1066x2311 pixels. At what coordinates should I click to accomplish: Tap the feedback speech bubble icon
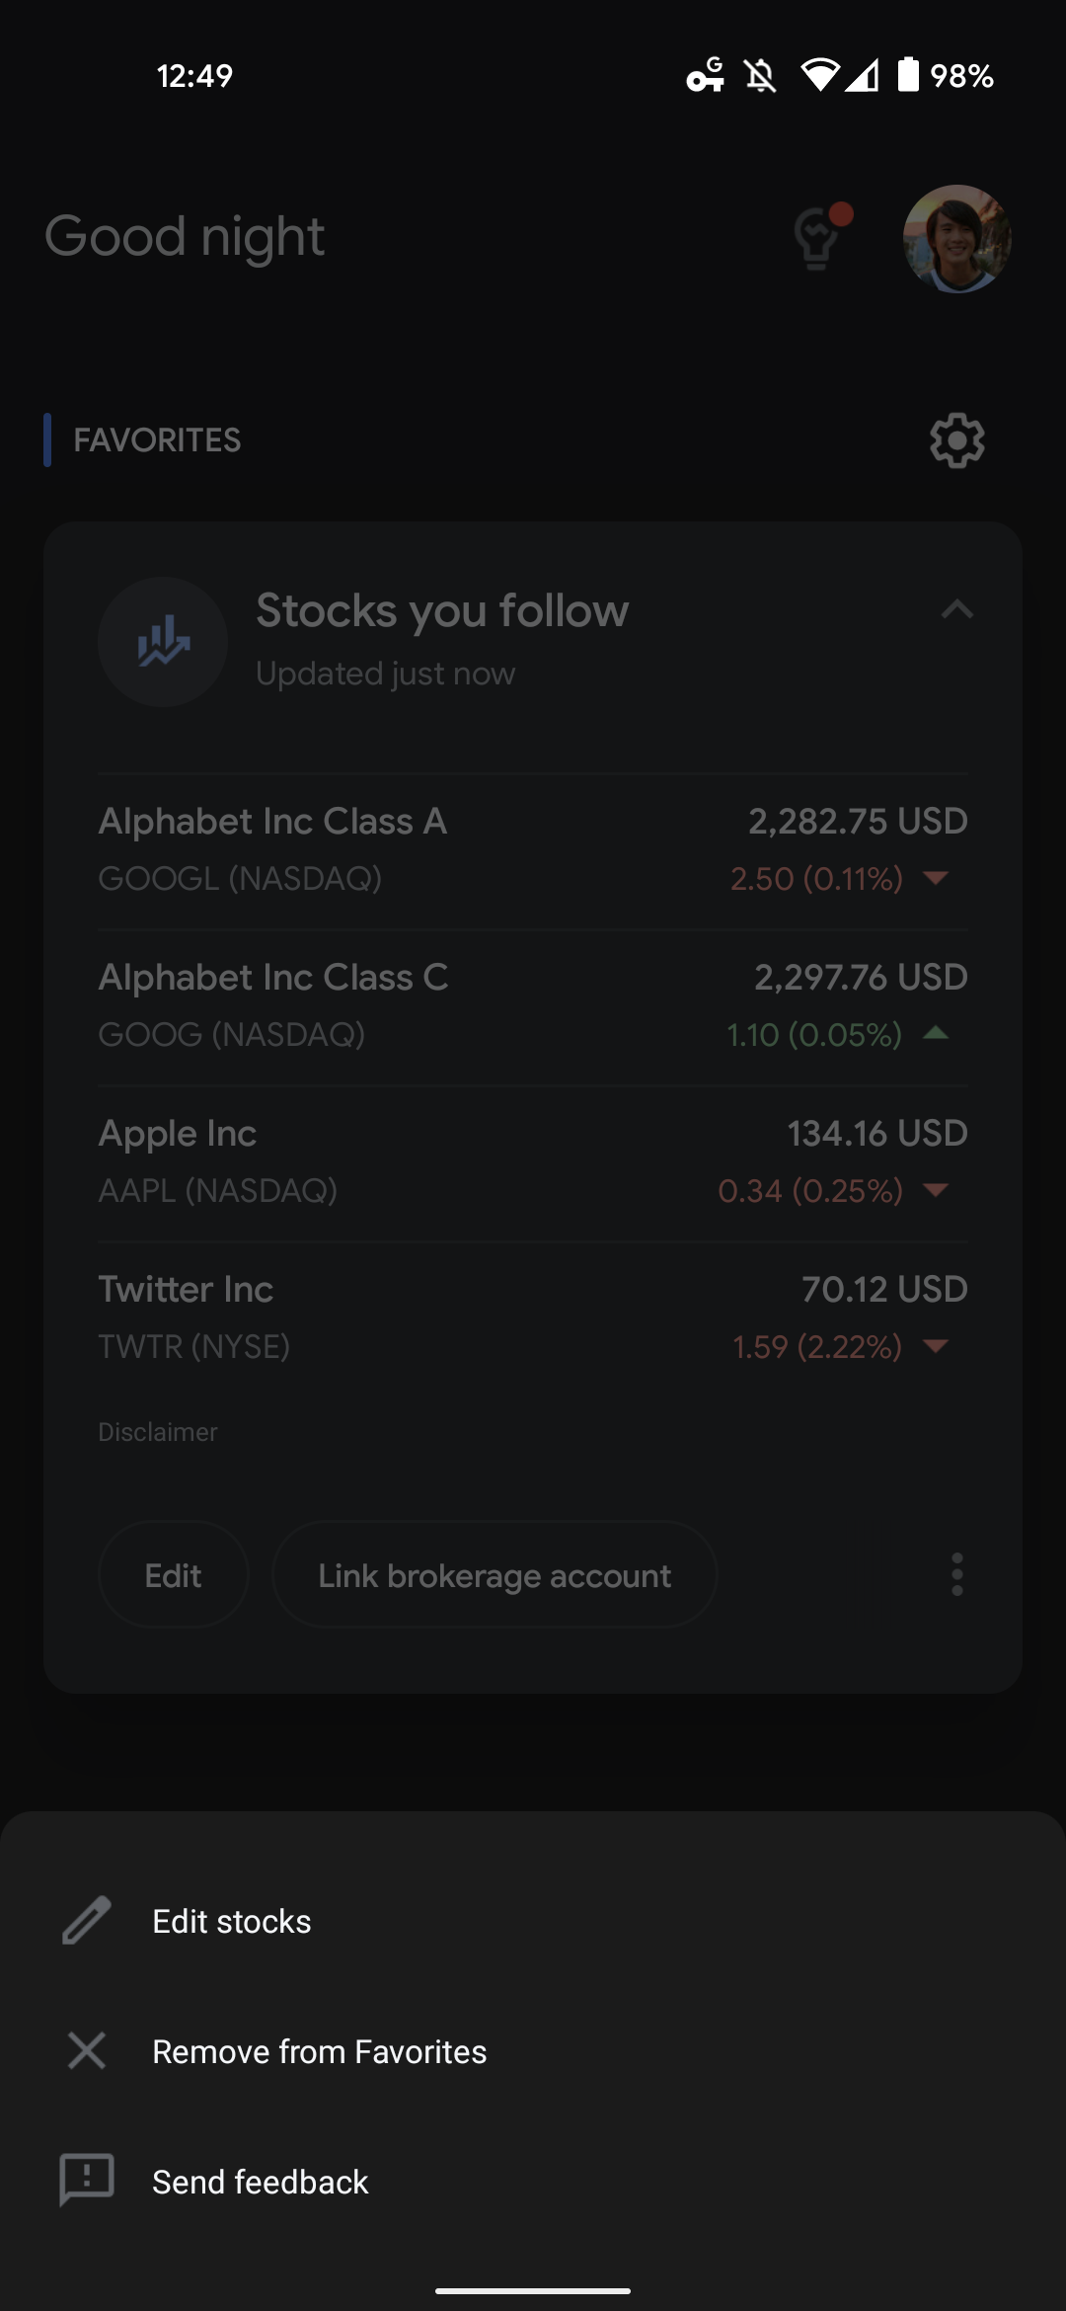87,2180
